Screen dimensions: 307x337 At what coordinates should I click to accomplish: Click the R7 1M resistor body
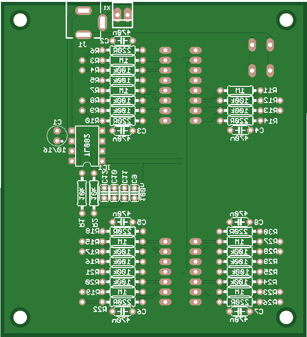122,90
